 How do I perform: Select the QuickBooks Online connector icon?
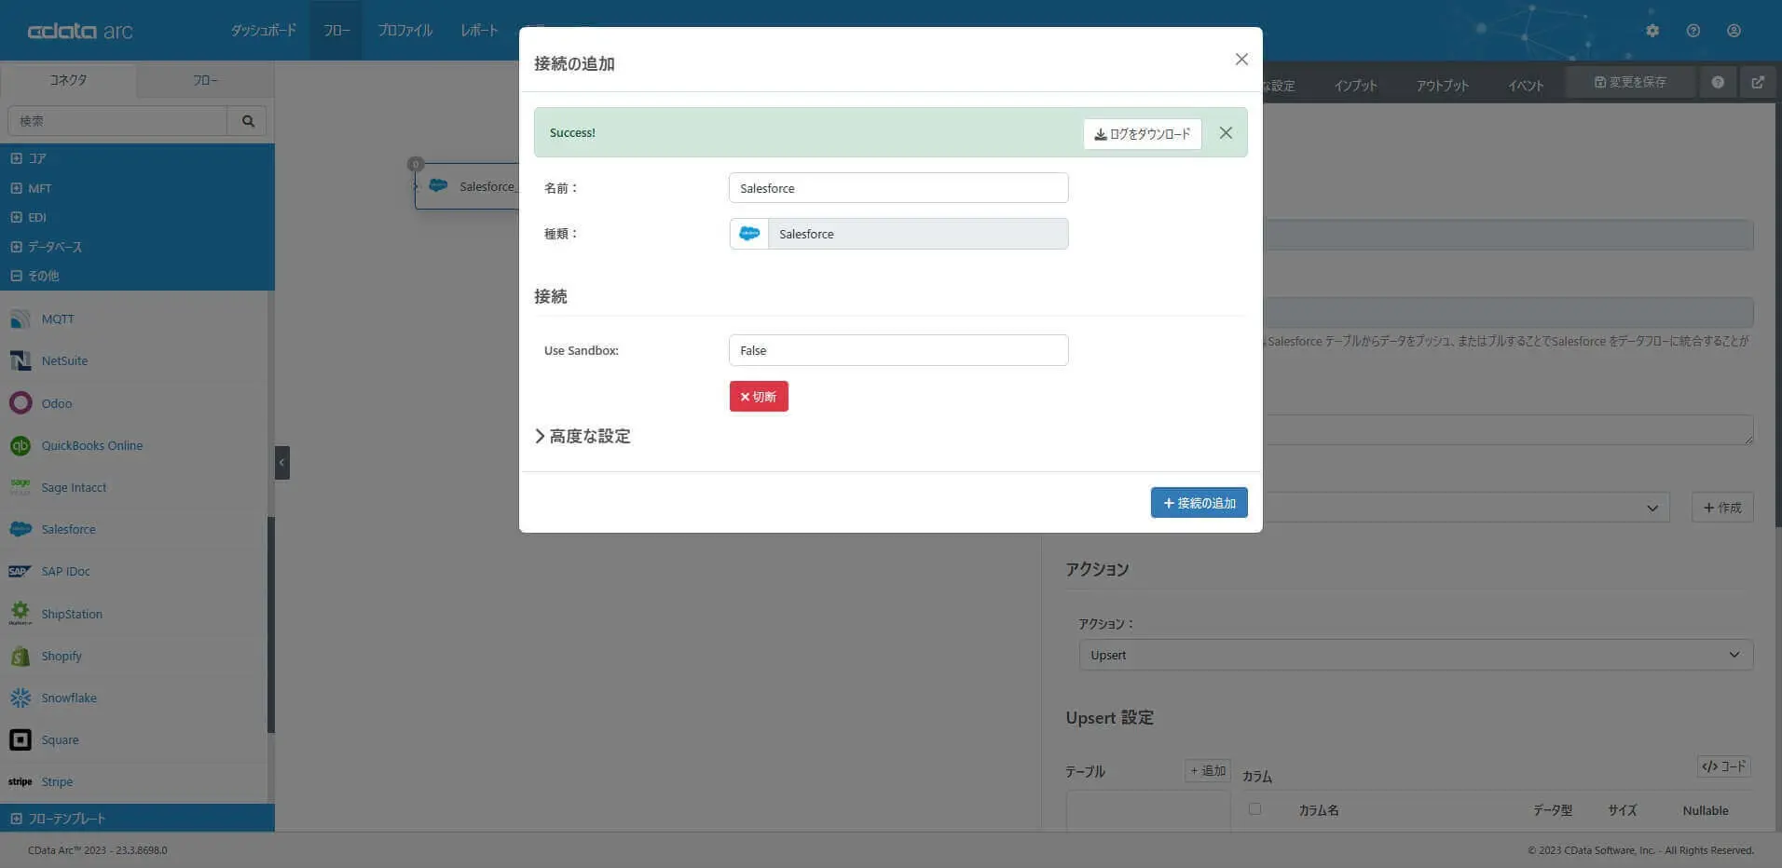pyautogui.click(x=21, y=445)
